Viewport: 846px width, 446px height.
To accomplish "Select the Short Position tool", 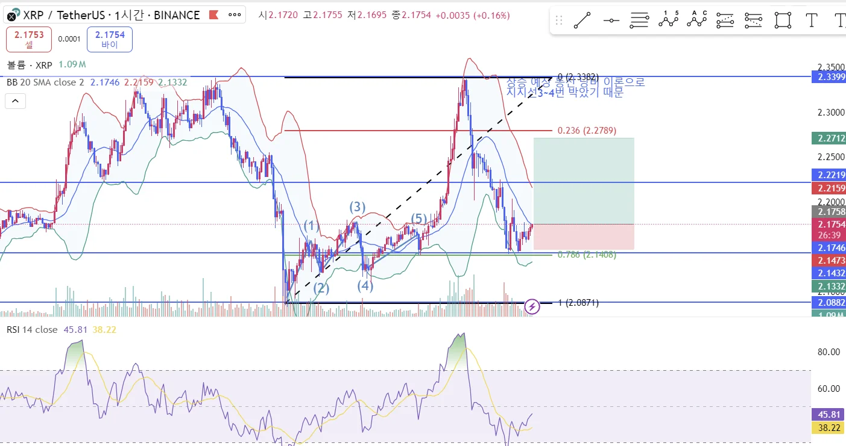I will tap(754, 20).
